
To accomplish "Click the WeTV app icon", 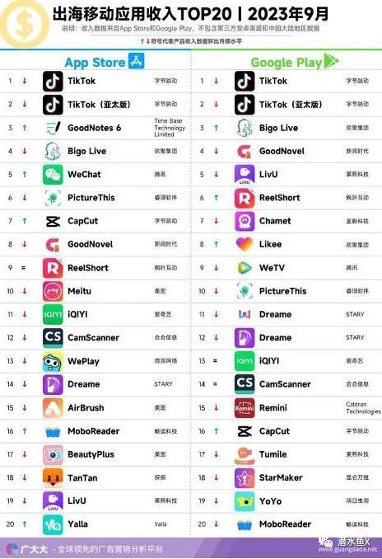I will (x=245, y=268).
